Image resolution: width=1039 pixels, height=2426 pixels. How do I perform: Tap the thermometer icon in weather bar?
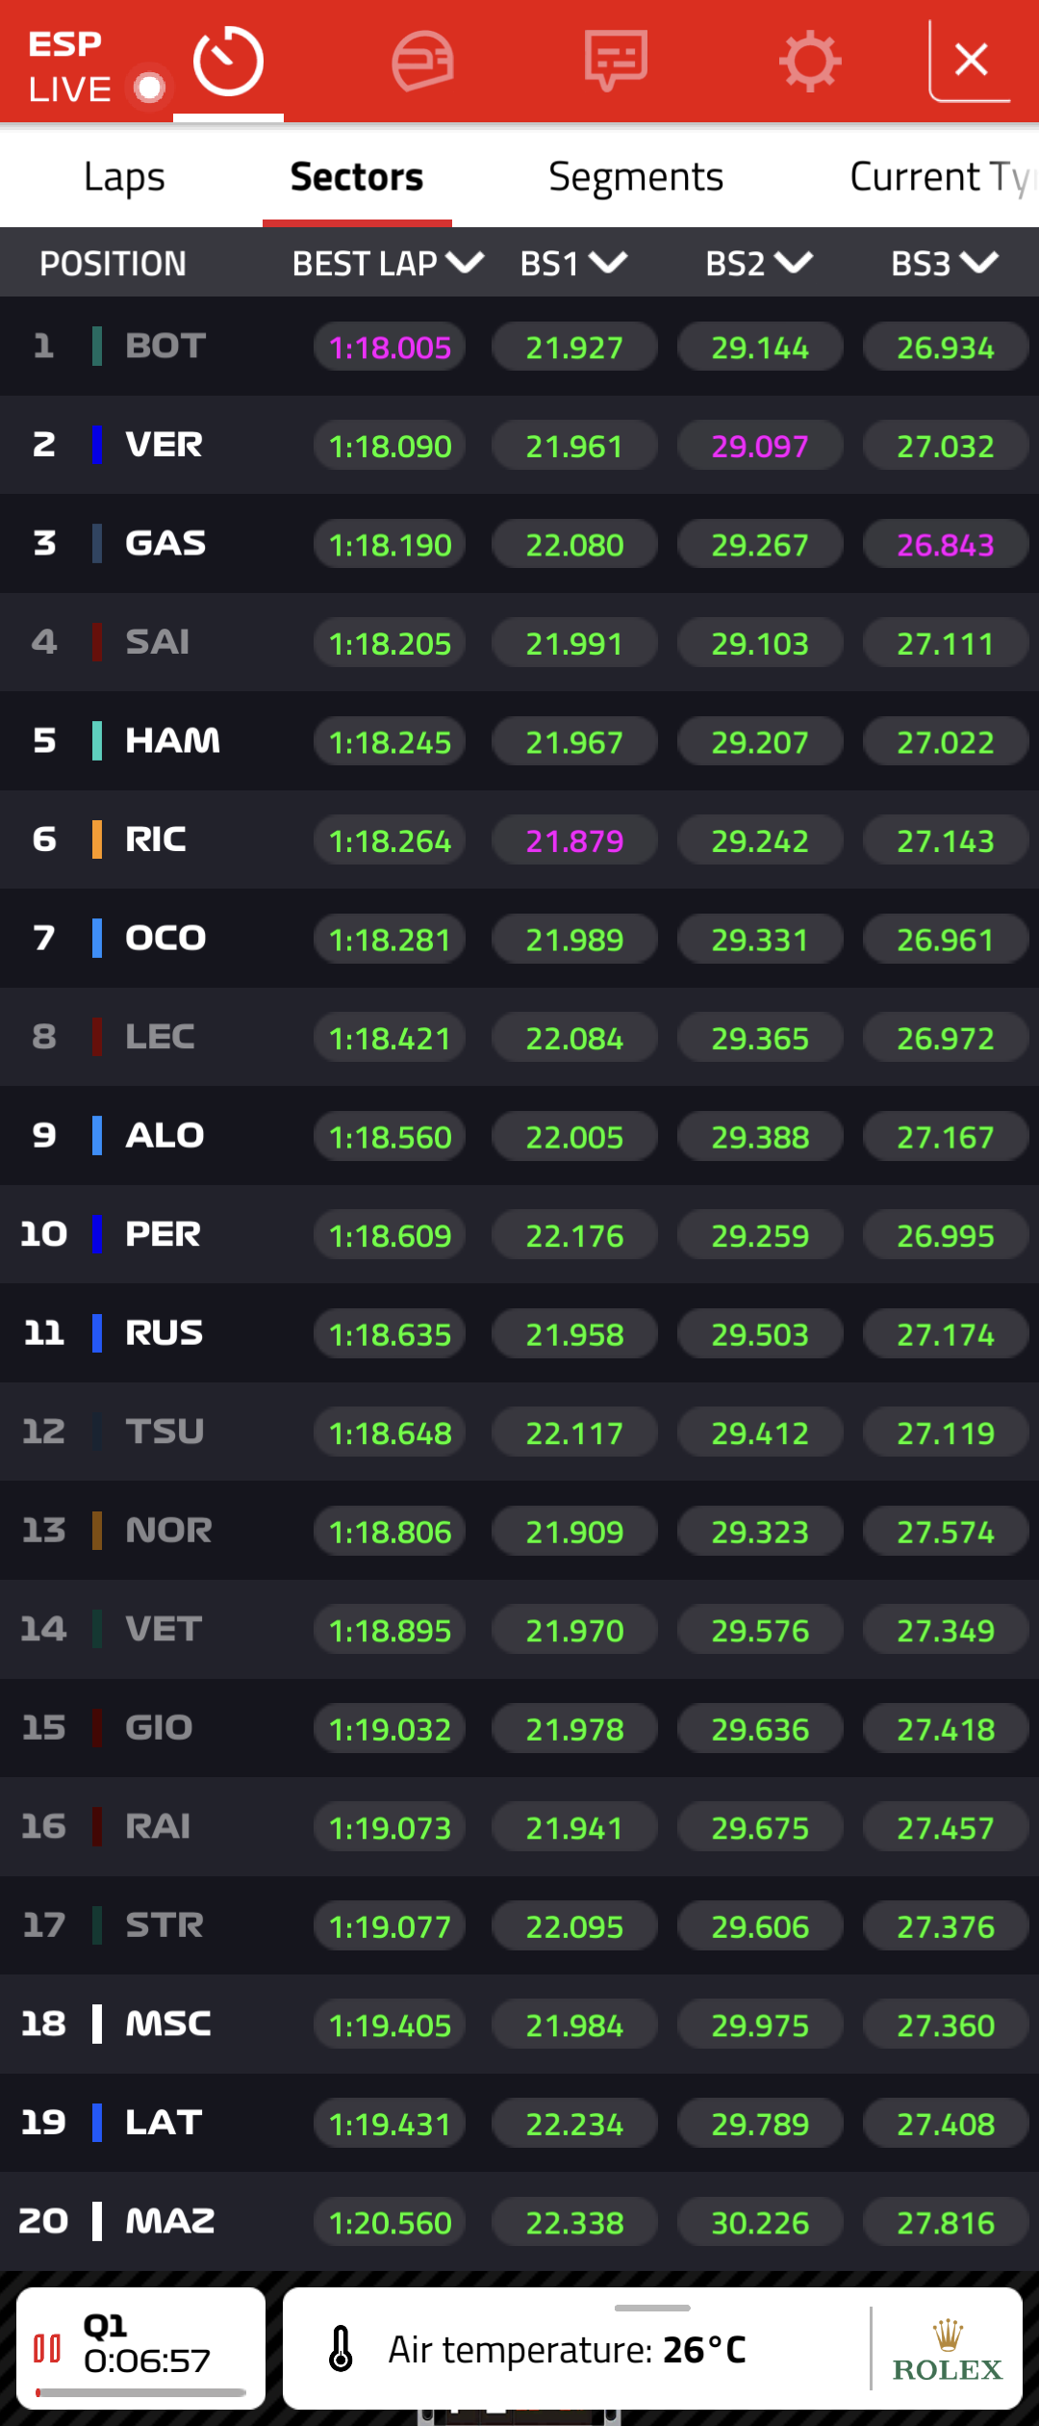pyautogui.click(x=341, y=2349)
